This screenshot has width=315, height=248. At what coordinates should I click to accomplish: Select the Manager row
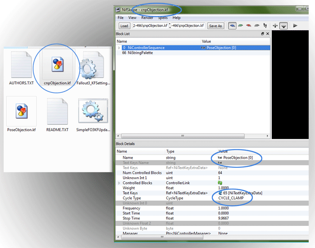click(212, 233)
